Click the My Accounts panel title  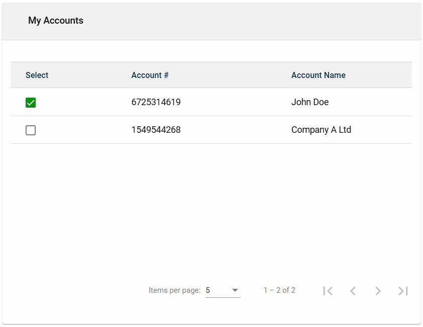(x=56, y=21)
